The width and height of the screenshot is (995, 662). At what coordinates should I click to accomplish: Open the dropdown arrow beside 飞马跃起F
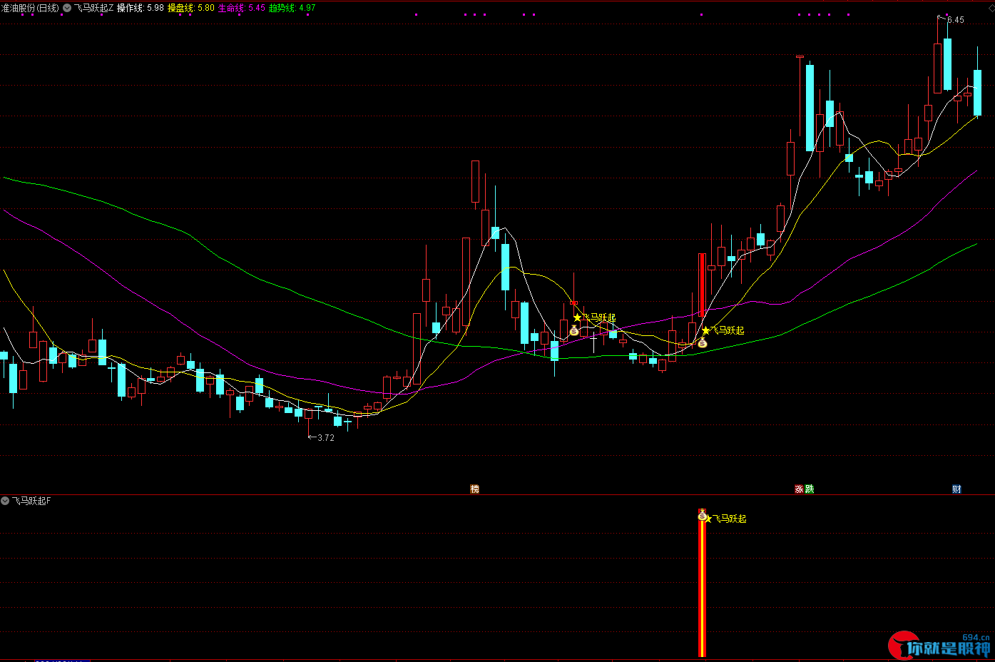coord(5,501)
